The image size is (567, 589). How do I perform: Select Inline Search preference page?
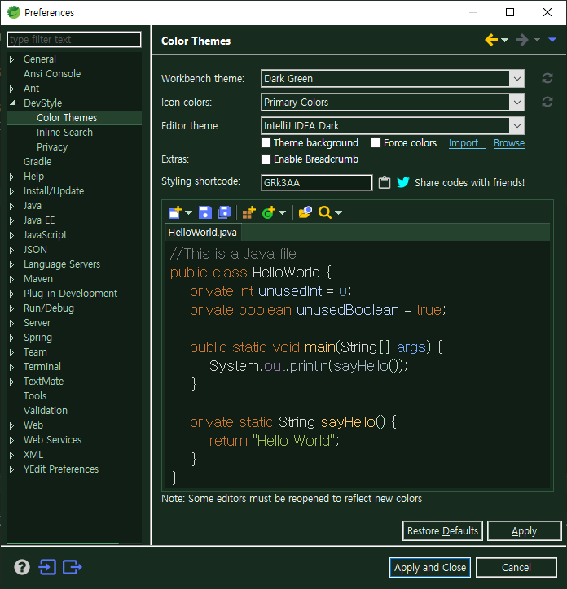click(x=64, y=133)
